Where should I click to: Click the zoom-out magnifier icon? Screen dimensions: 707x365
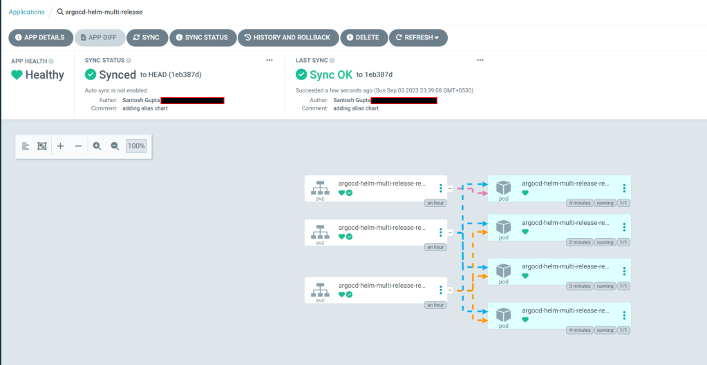point(115,146)
